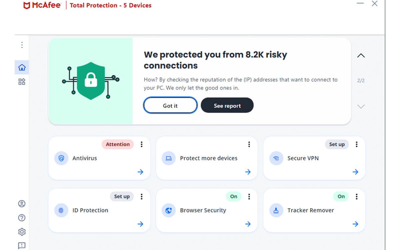Open the Protect more devices card menu
Screen dimensions: 400x250
[249, 144]
